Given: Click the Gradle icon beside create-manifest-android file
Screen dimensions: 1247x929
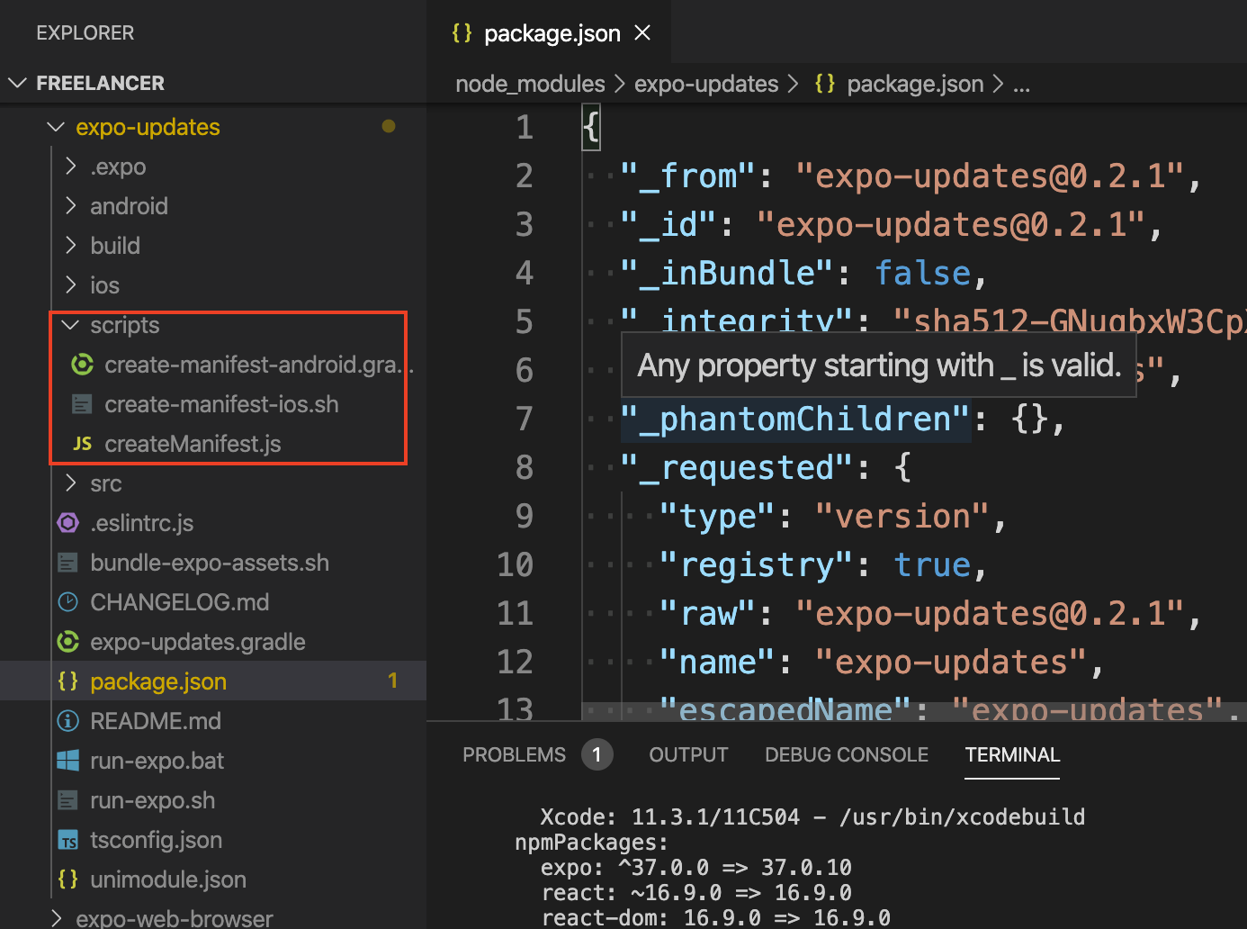Looking at the screenshot, I should [x=82, y=365].
